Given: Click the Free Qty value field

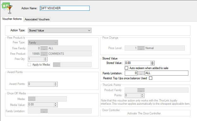Looking at the screenshot, I should point(36,59).
